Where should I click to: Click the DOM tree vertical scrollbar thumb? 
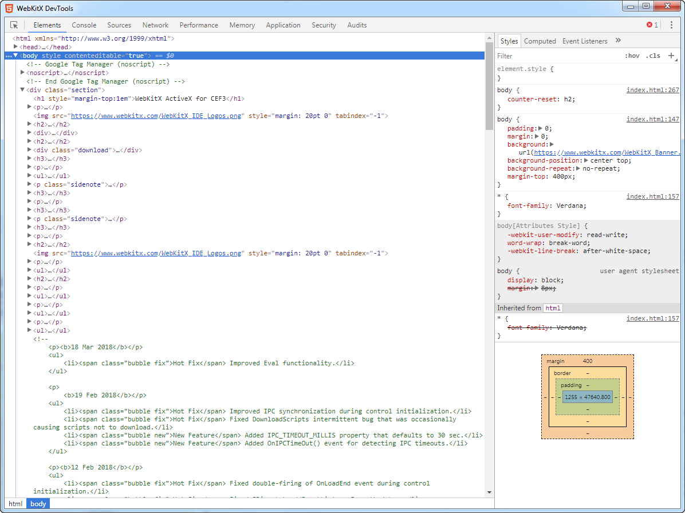click(x=489, y=86)
